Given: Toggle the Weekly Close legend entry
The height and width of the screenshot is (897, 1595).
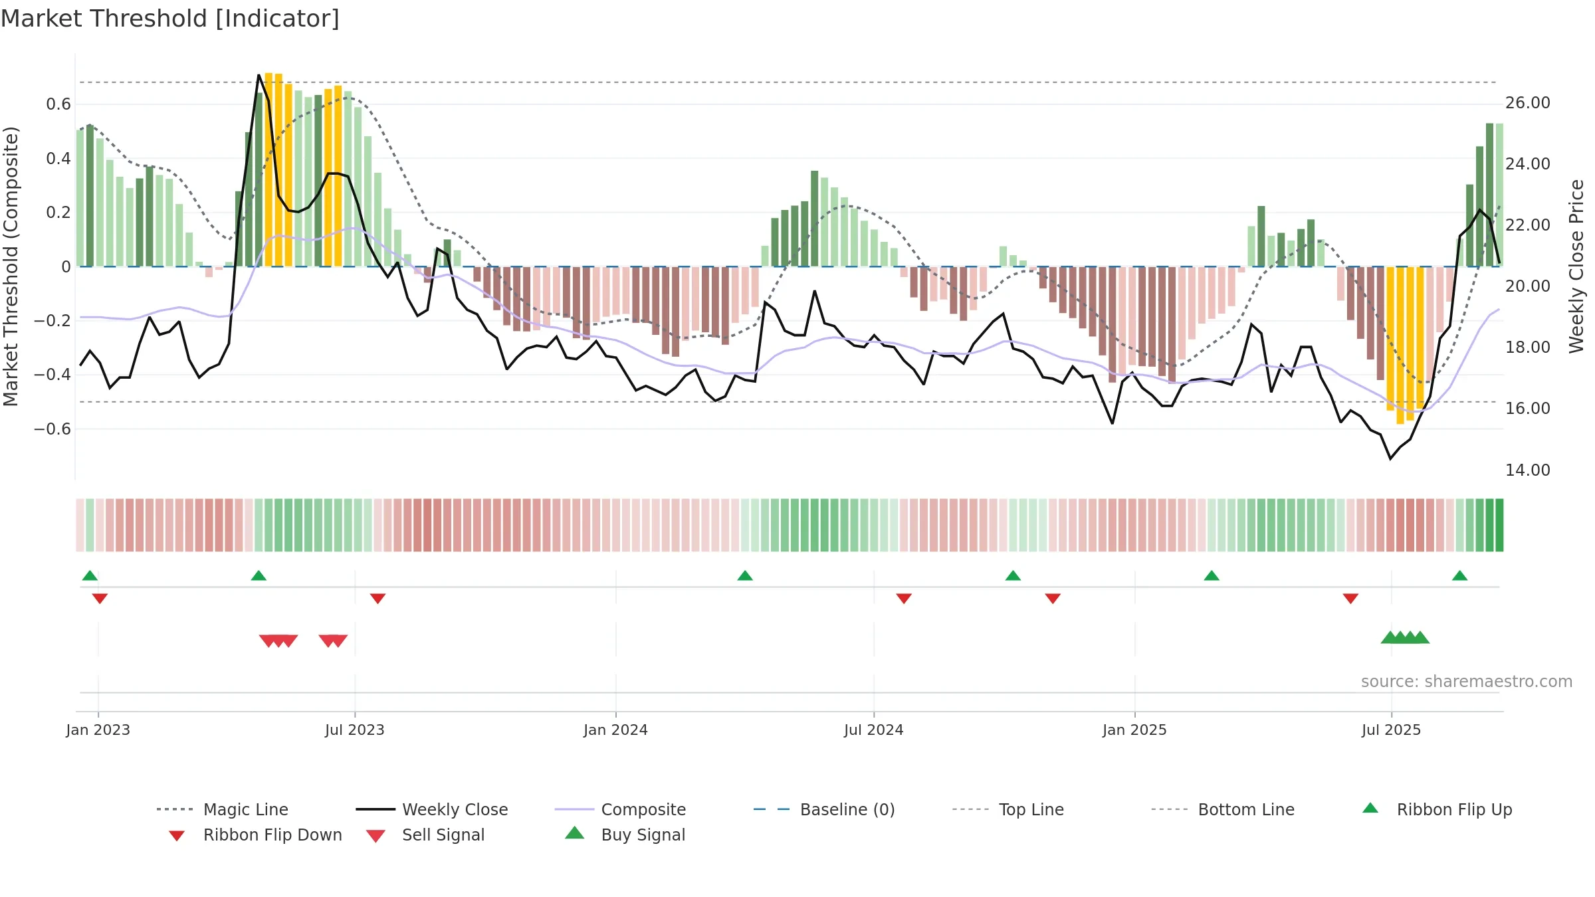Looking at the screenshot, I should tap(432, 809).
